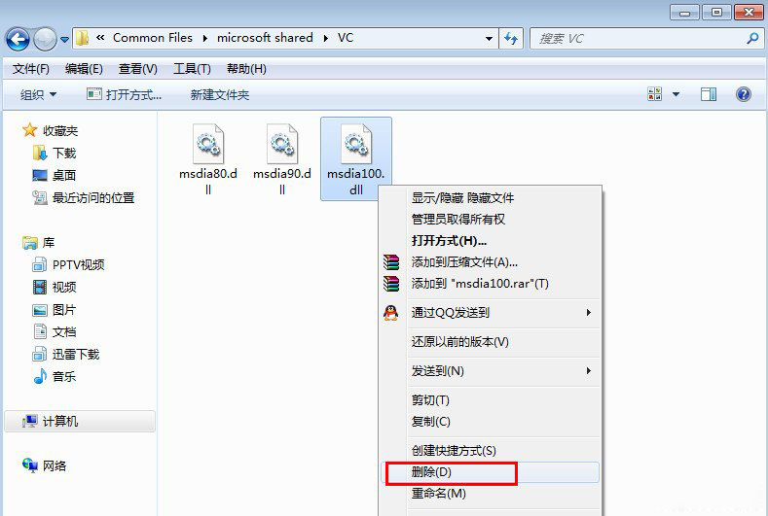Expand arrow after microsoft shared breadcrumb

coord(326,38)
